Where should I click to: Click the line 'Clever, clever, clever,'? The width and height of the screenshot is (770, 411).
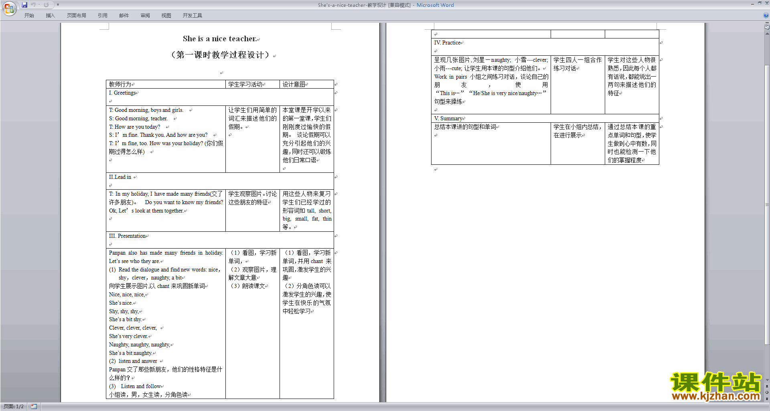click(x=133, y=328)
